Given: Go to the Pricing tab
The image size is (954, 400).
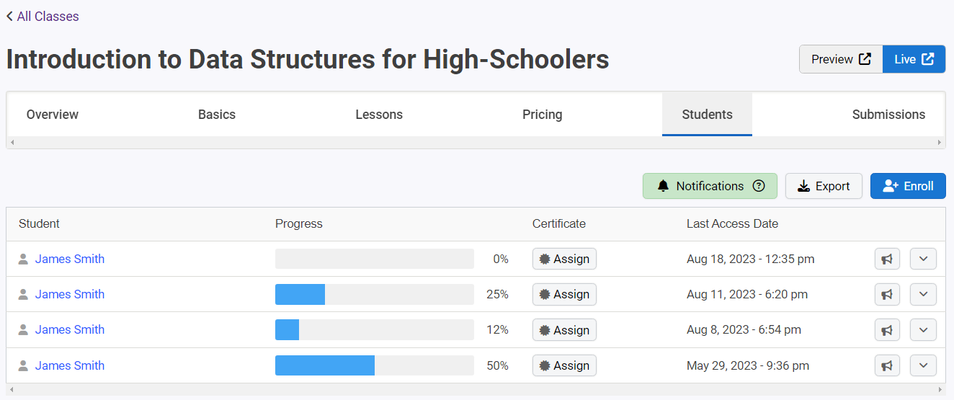Looking at the screenshot, I should (543, 115).
